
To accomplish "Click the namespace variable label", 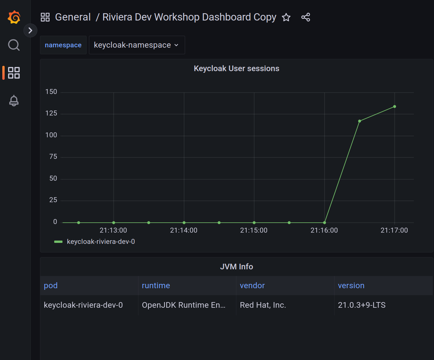I will [63, 45].
